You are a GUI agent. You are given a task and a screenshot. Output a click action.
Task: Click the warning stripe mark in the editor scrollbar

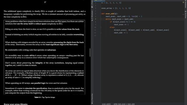coord(183,15)
